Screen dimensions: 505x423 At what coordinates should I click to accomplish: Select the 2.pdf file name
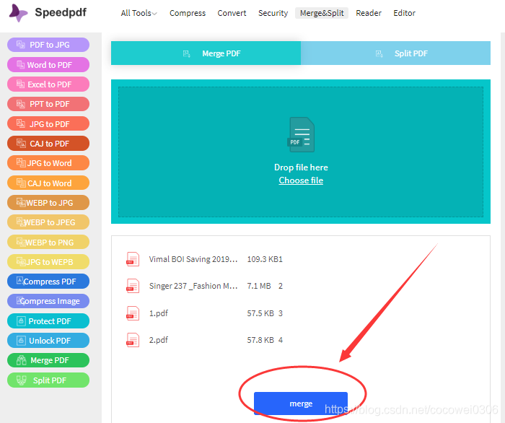[159, 340]
